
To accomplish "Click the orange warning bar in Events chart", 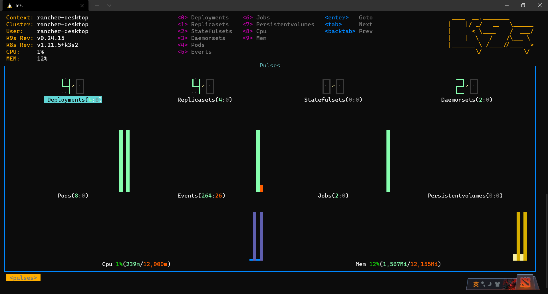I will pyautogui.click(x=261, y=189).
